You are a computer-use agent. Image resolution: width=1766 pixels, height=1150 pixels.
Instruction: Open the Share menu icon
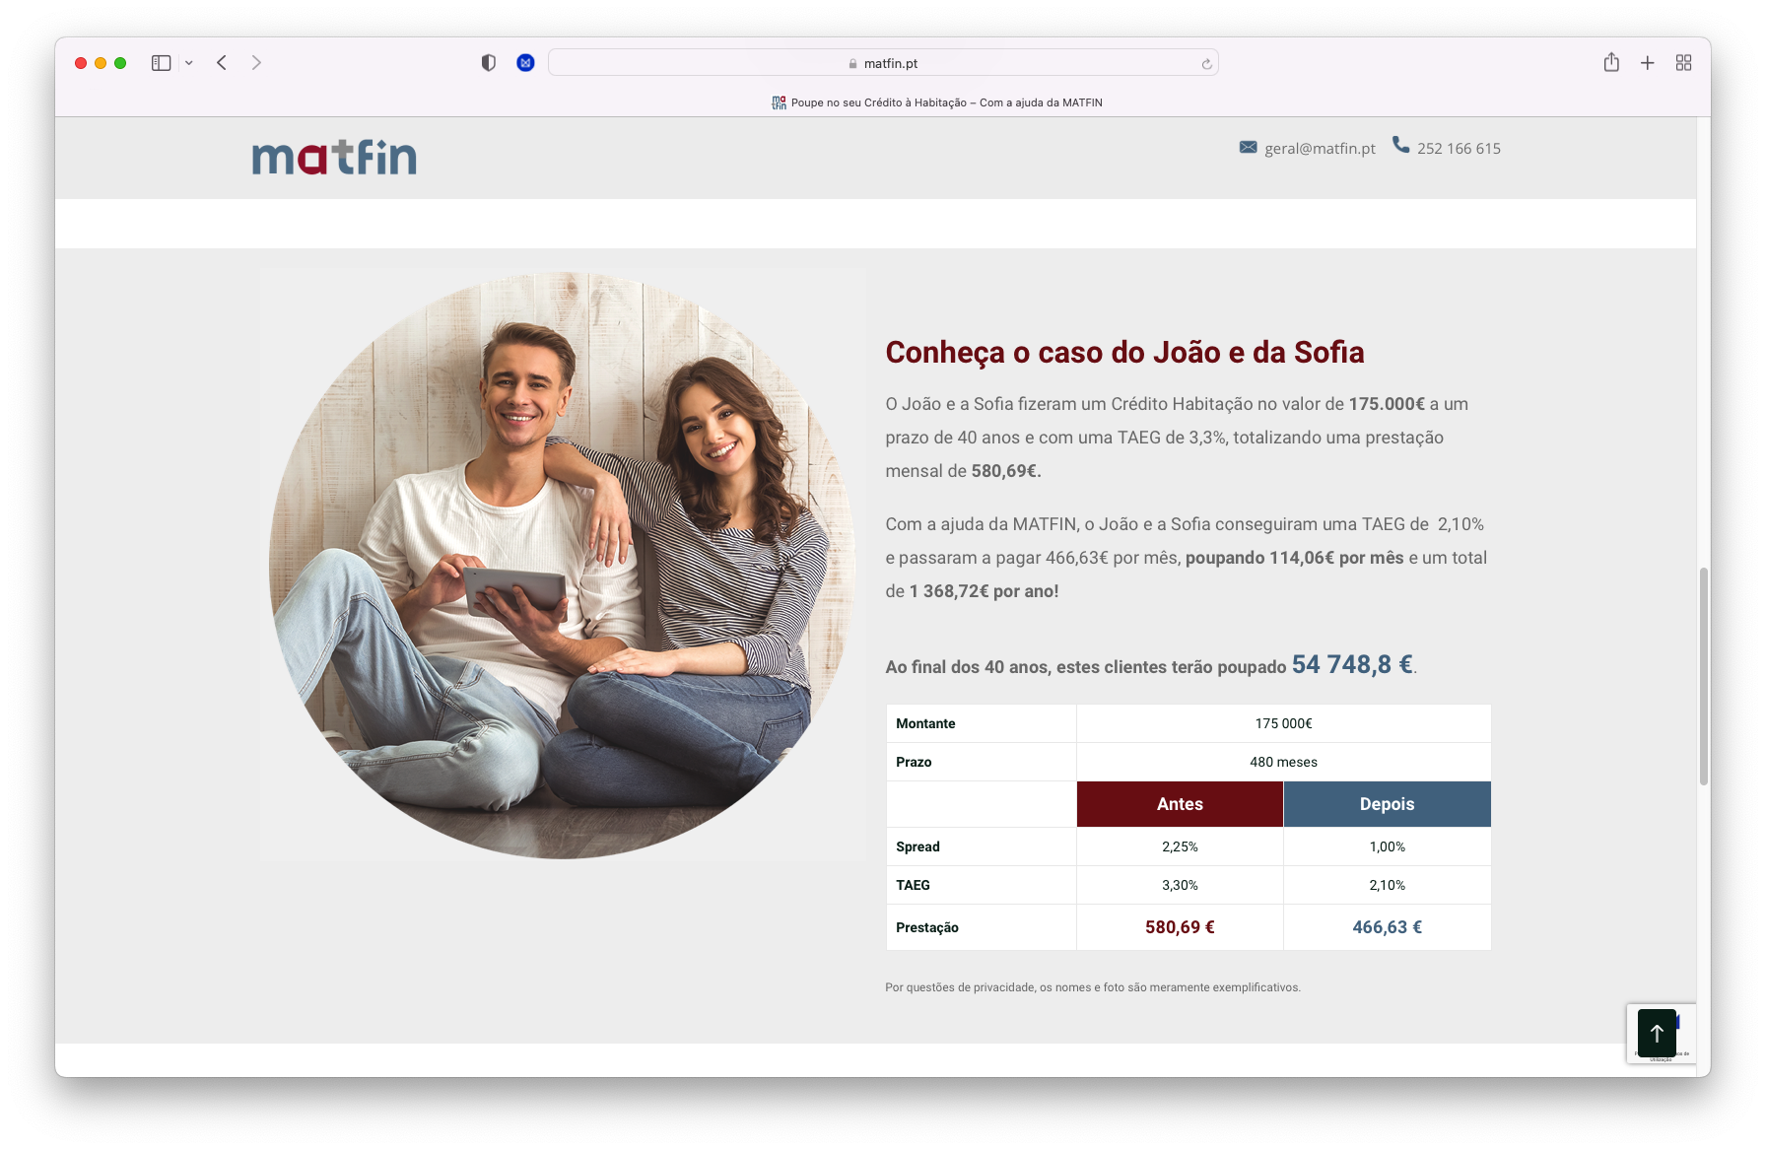(1611, 62)
